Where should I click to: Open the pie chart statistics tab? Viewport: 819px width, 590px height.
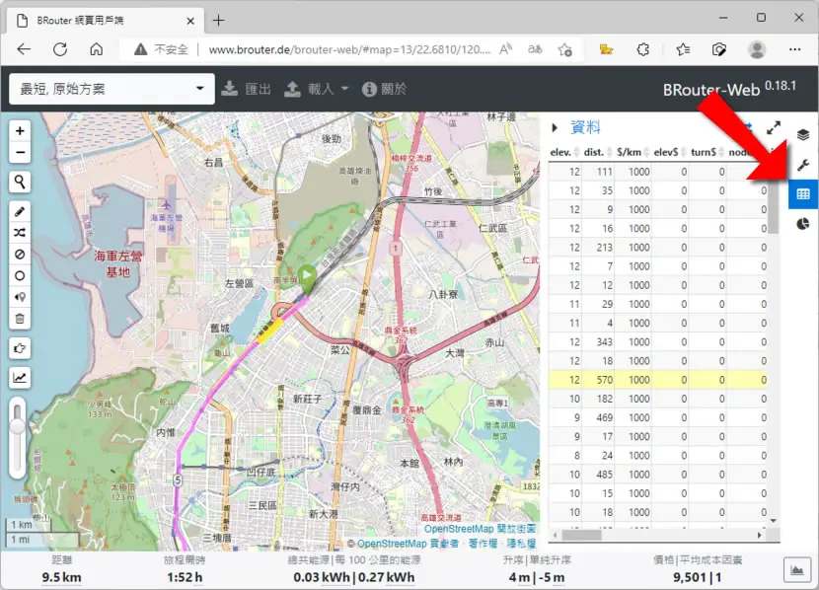(x=803, y=224)
